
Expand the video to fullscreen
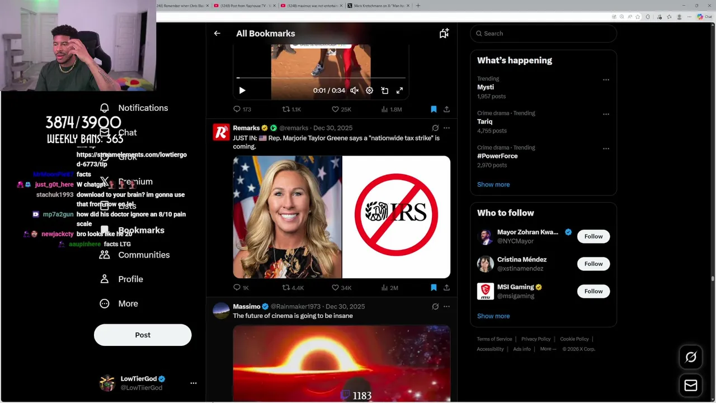click(400, 90)
